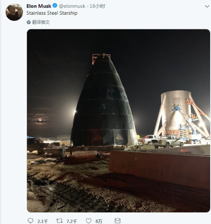Open Elon Musk's profile avatar
The width and height of the screenshot is (211, 224).
pyautogui.click(x=14, y=12)
